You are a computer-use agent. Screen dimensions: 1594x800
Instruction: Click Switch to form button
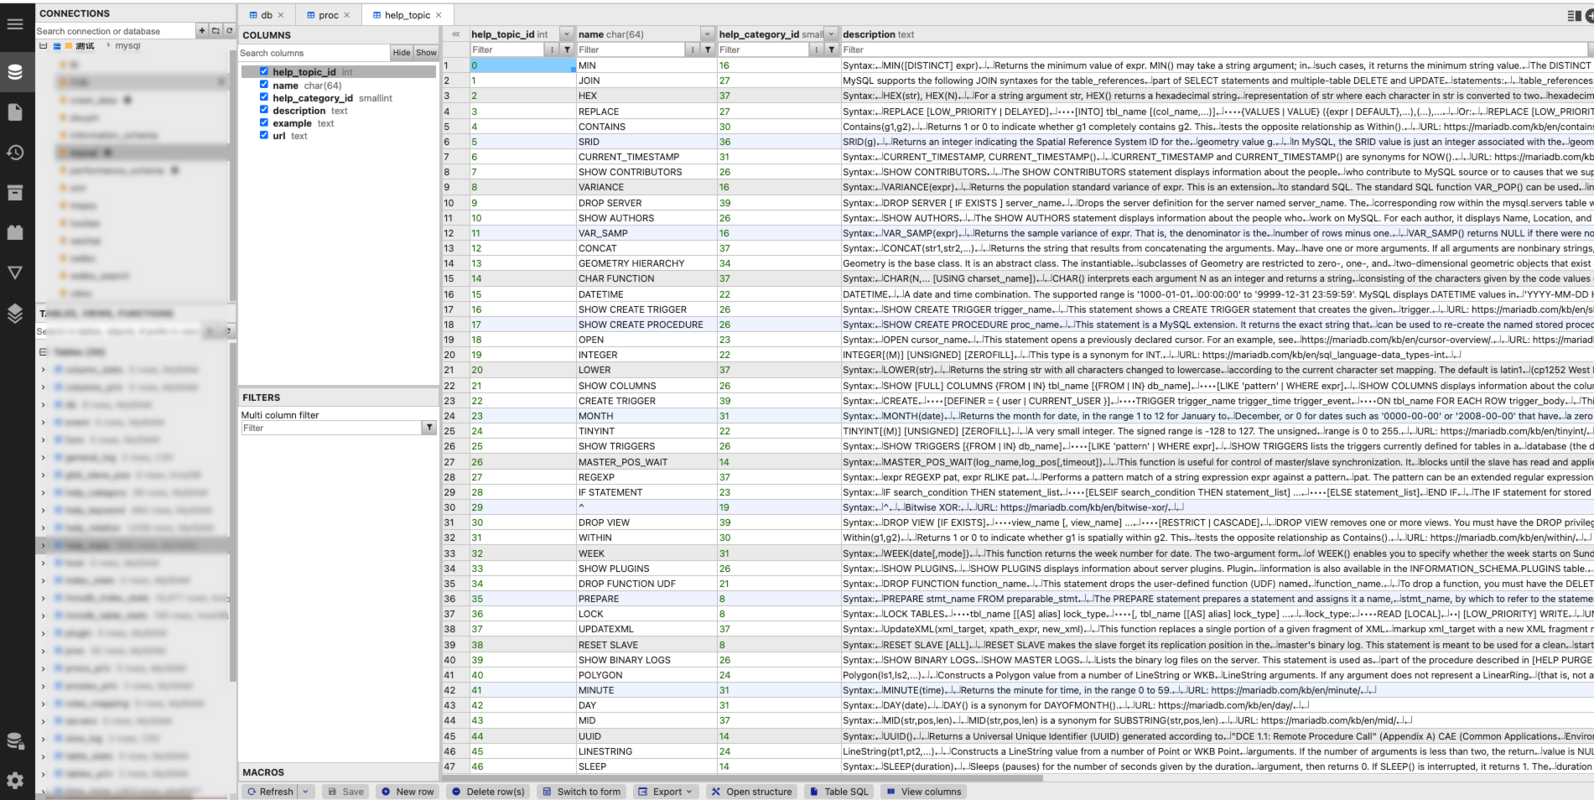(581, 792)
